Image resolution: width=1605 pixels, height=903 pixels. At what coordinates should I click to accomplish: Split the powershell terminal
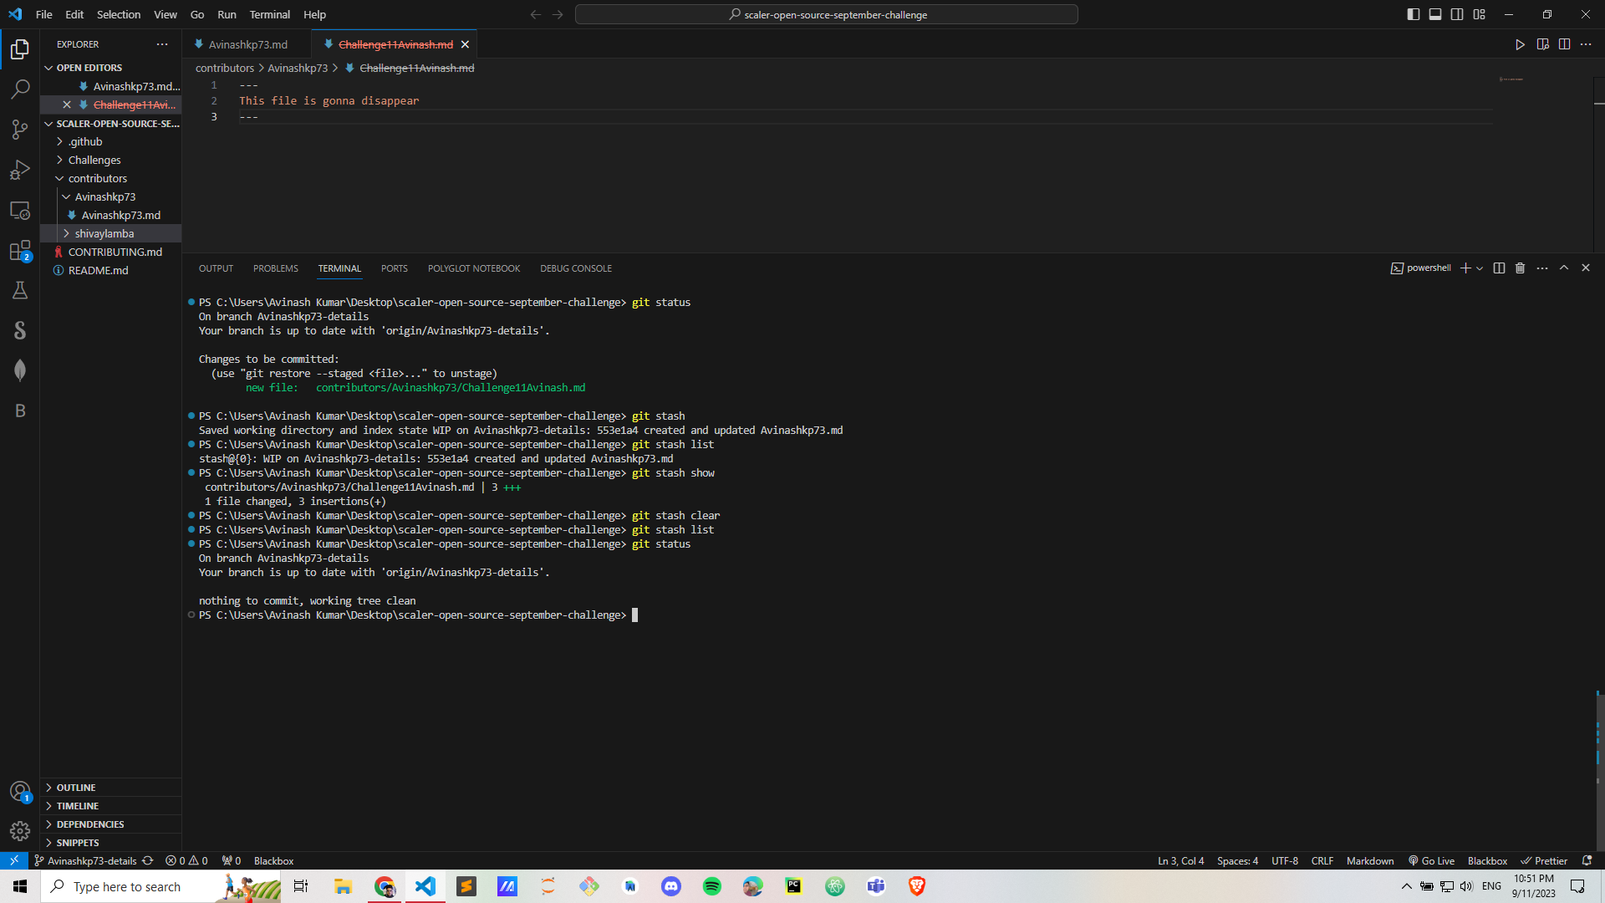(x=1499, y=268)
